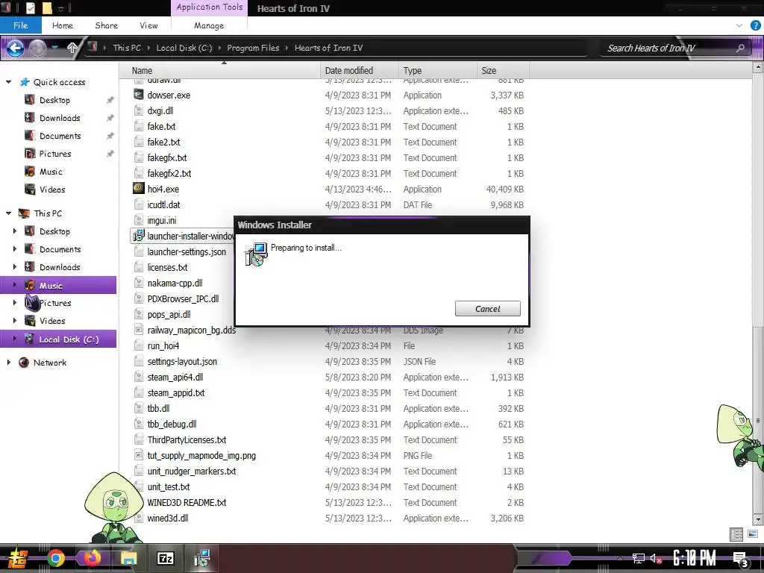Cancel the Windows Installer dialog

tap(487, 308)
